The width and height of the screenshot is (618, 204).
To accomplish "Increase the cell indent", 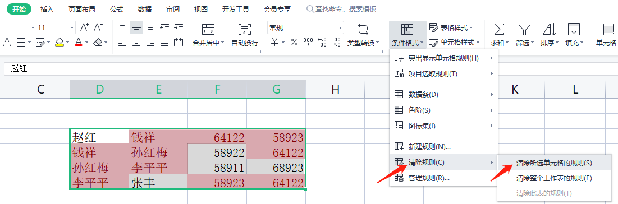I will pyautogui.click(x=178, y=27).
